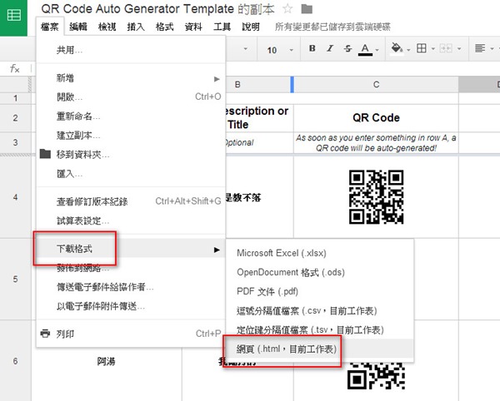Select 列印 from the file menu

(131, 334)
